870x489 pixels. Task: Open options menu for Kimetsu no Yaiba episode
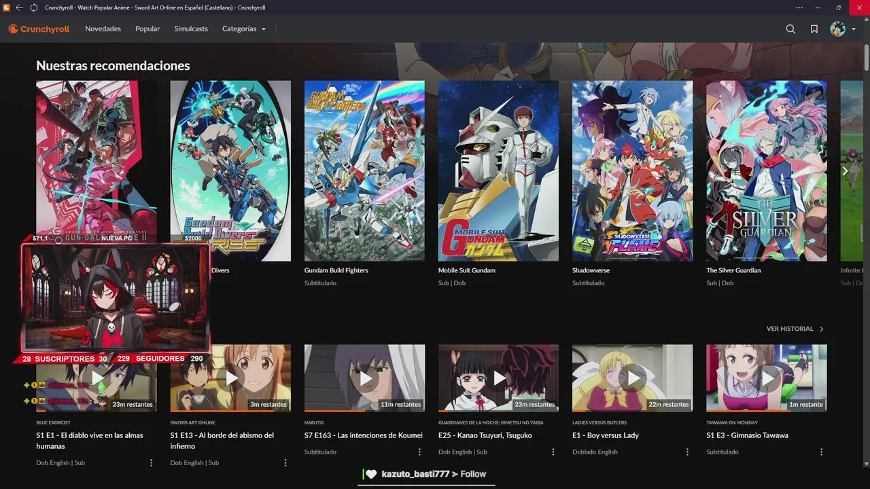(553, 452)
